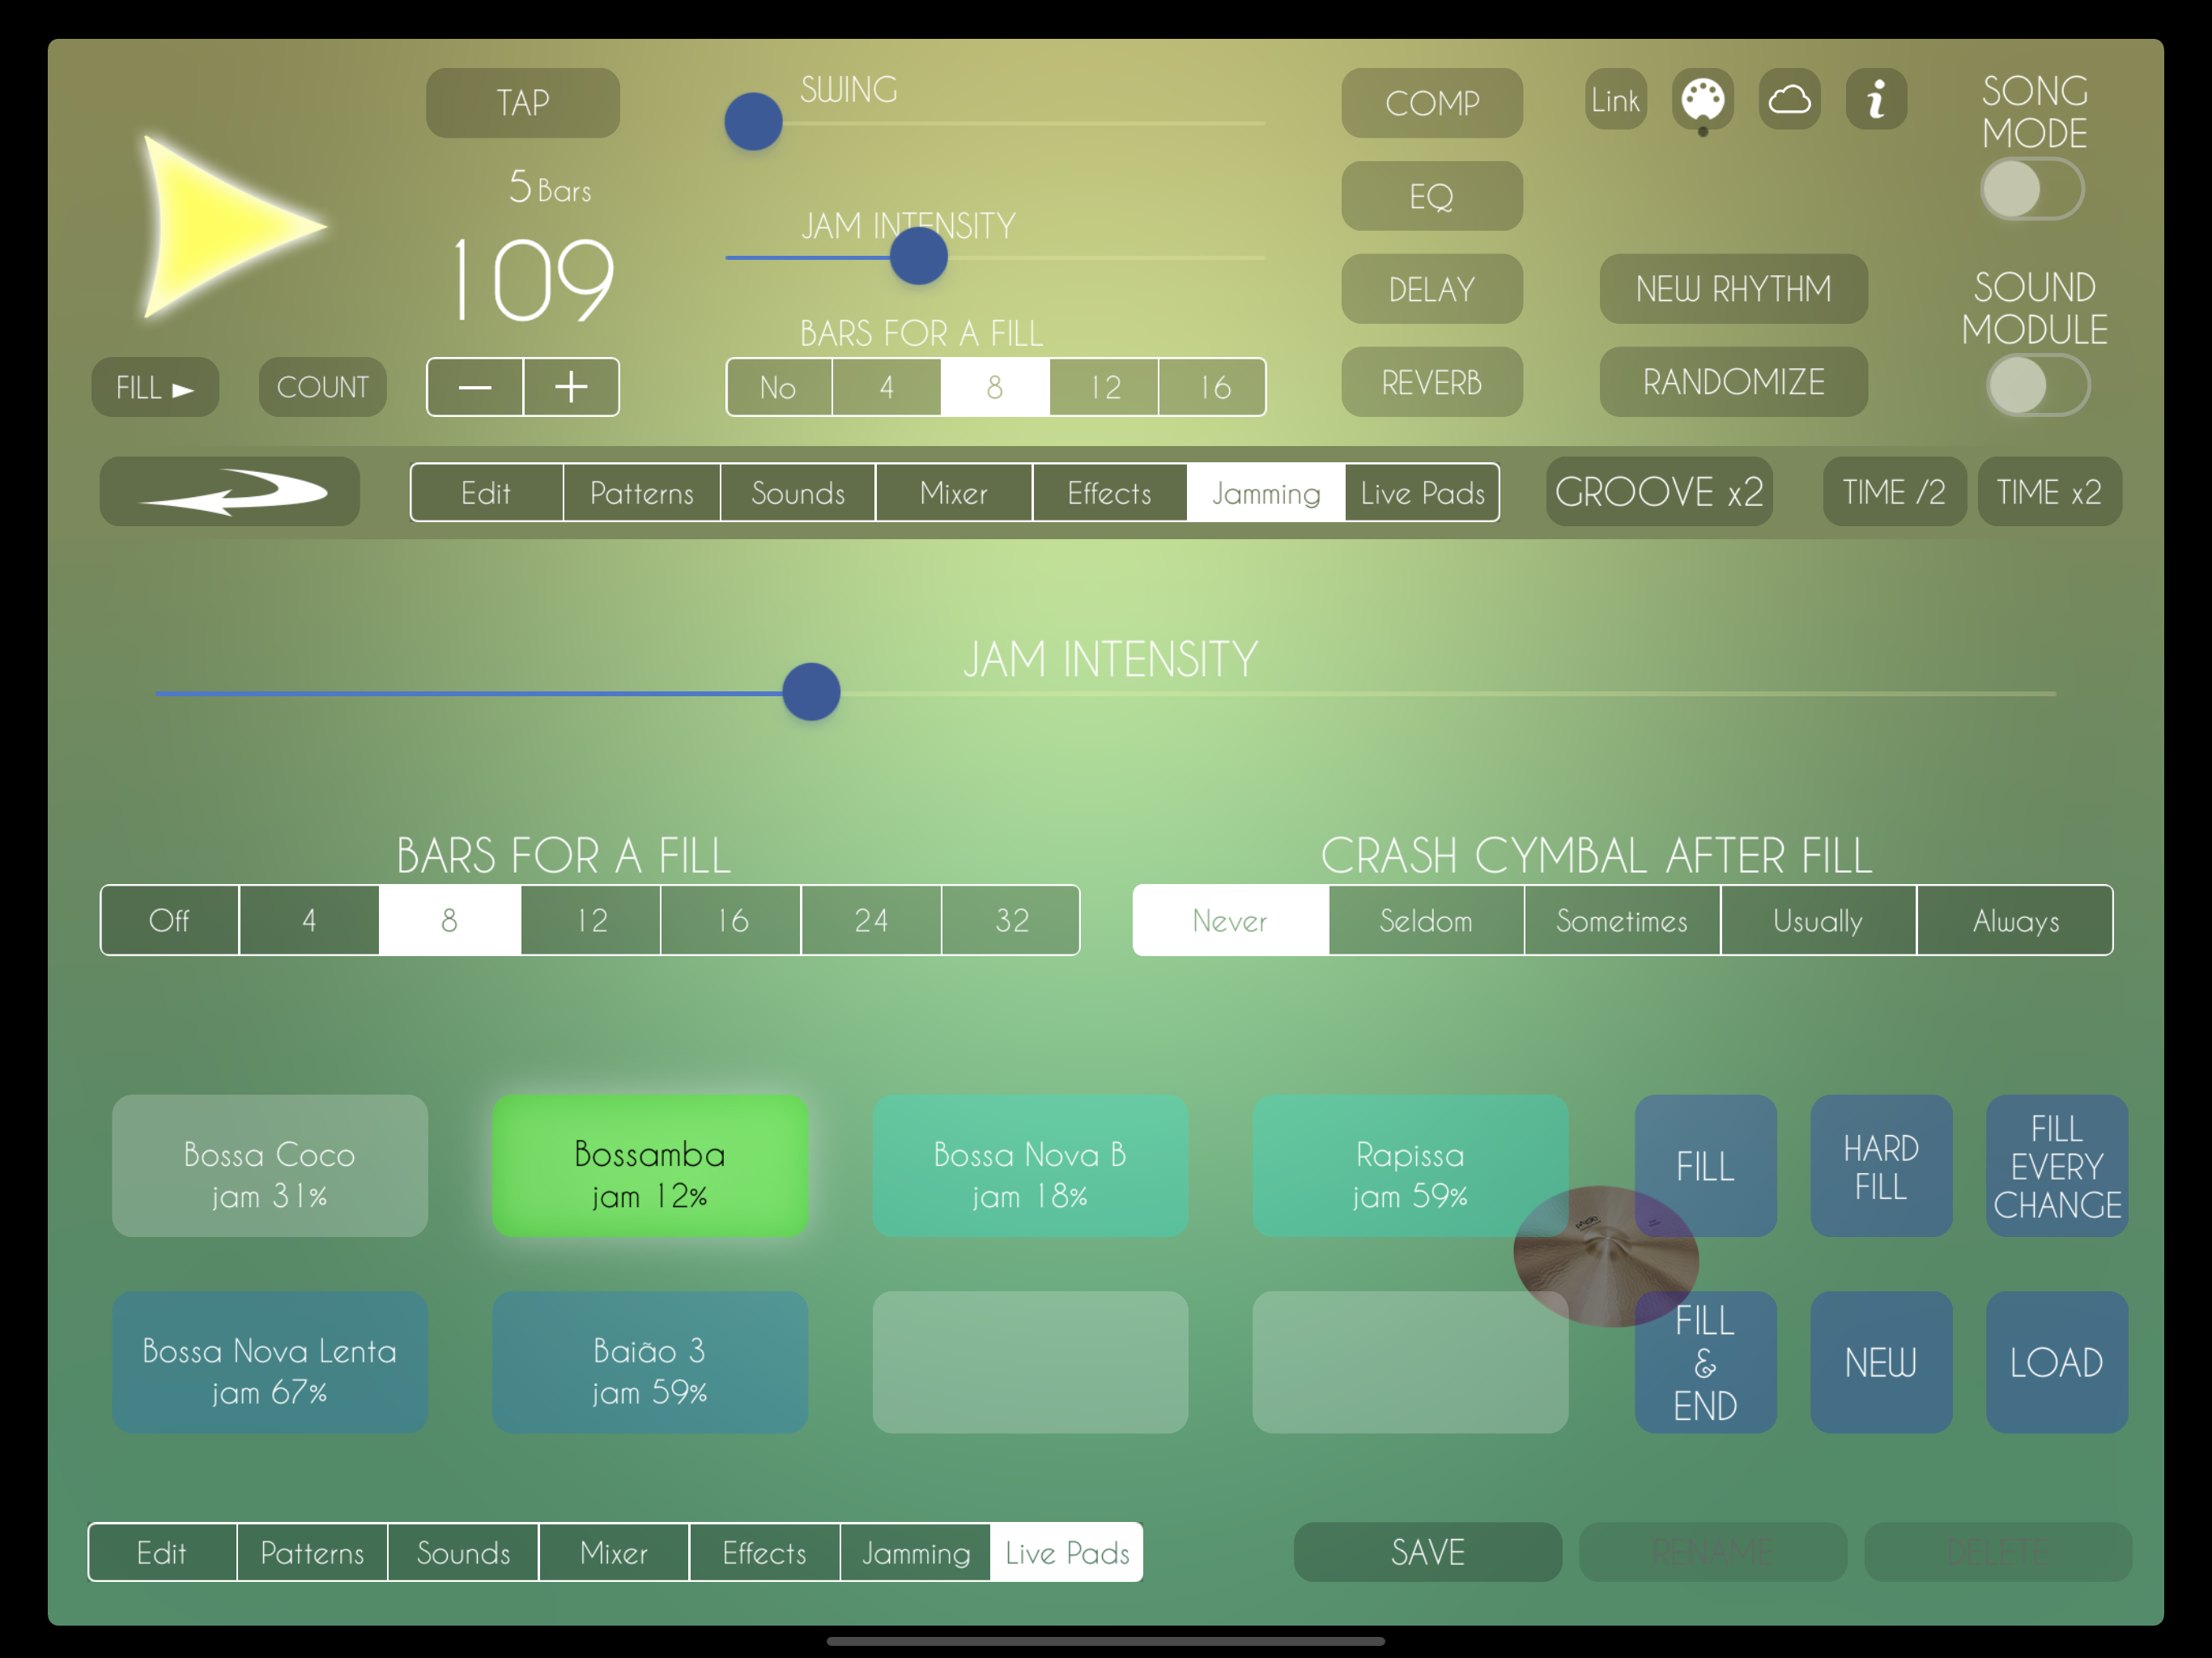
Task: Select 24 in lower Bars For A Fill
Action: [871, 920]
